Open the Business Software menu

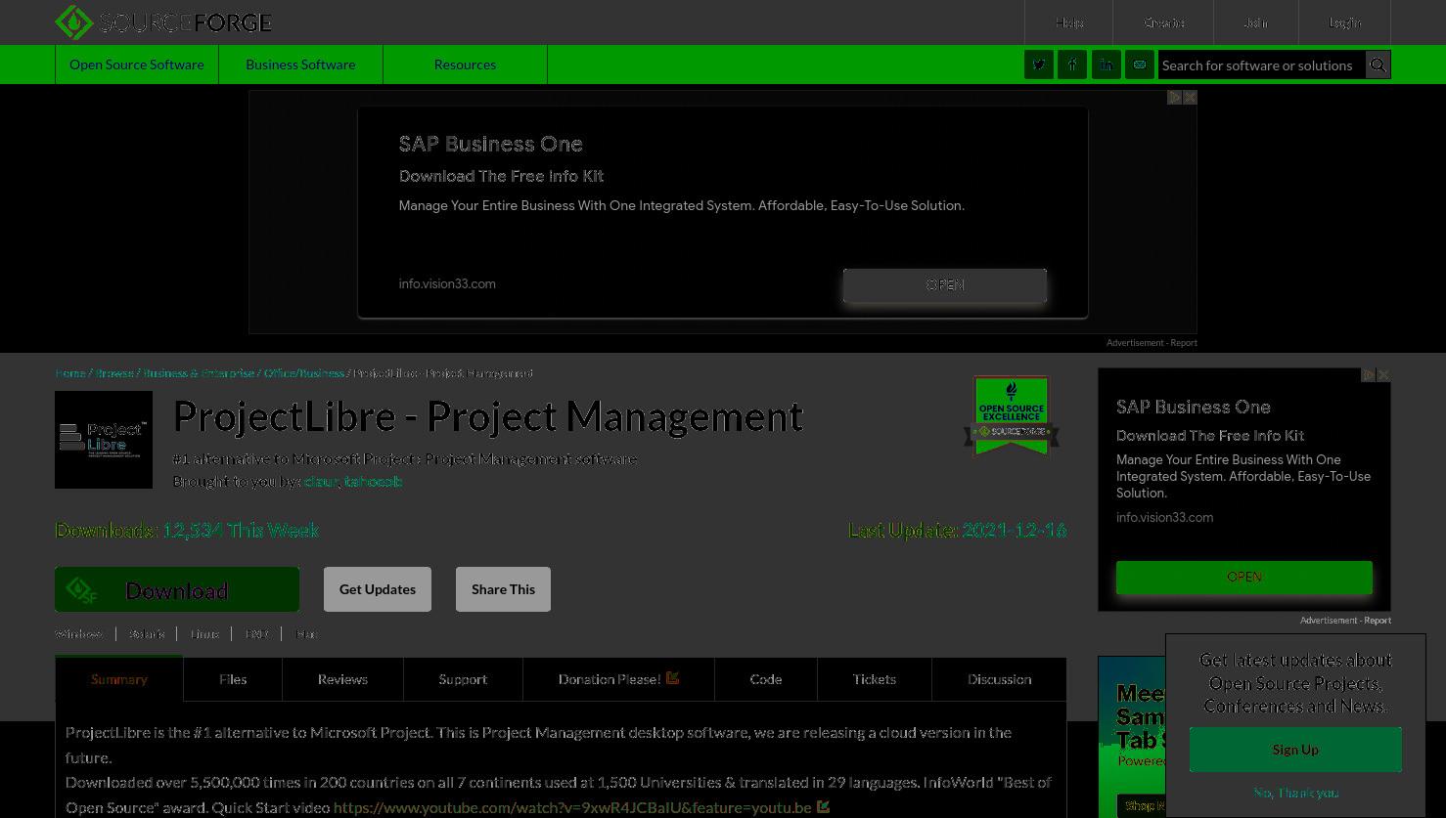300,65
